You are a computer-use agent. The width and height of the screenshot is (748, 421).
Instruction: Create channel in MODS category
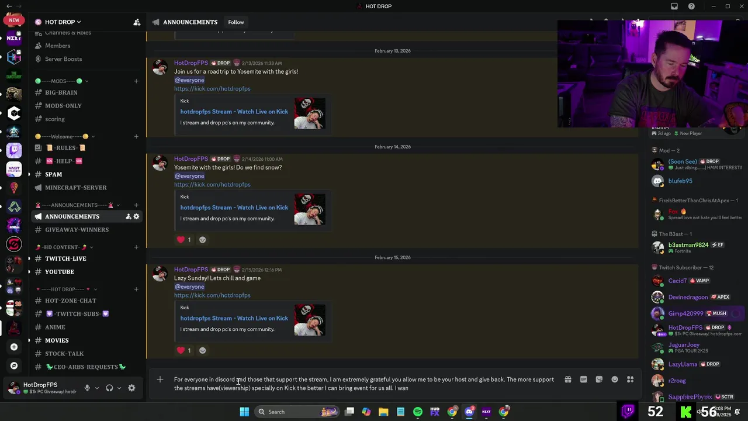136,81
